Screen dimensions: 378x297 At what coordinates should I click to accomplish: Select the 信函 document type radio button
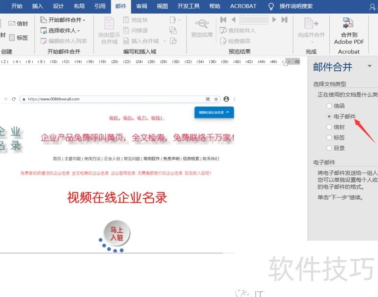(329, 106)
